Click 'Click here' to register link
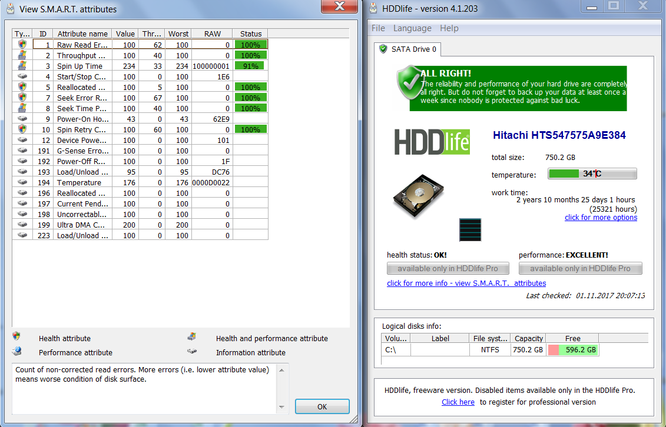 458,402
